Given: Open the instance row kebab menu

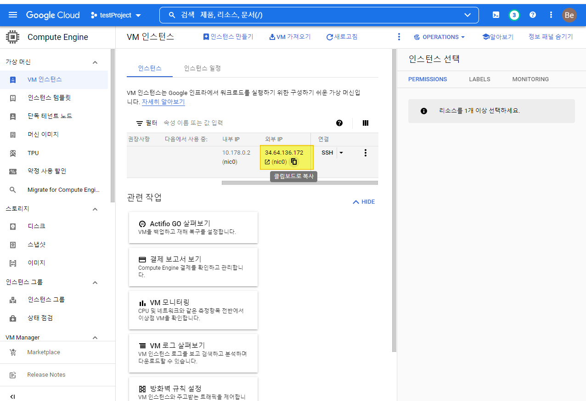Looking at the screenshot, I should (366, 153).
